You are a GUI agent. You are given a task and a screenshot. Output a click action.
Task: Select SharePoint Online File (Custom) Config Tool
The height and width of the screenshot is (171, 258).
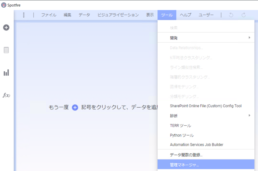[206, 106]
